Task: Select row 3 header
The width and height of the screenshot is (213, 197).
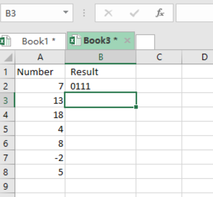Action: pyautogui.click(x=7, y=101)
